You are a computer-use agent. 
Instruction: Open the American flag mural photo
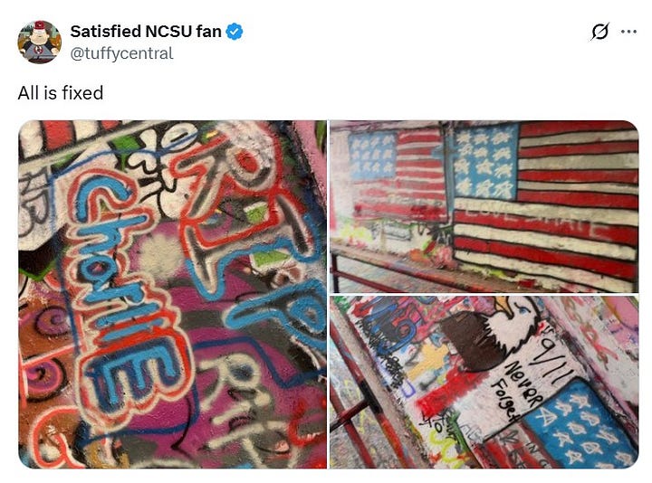[484, 206]
